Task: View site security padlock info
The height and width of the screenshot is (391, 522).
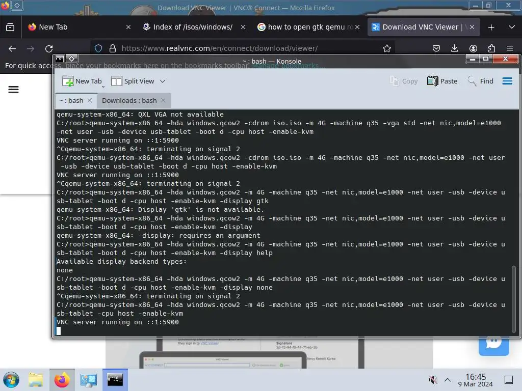Action: [x=113, y=48]
